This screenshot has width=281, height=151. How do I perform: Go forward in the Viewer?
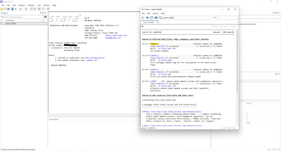tap(147, 18)
